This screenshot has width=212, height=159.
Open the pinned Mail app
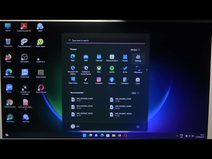86,58
